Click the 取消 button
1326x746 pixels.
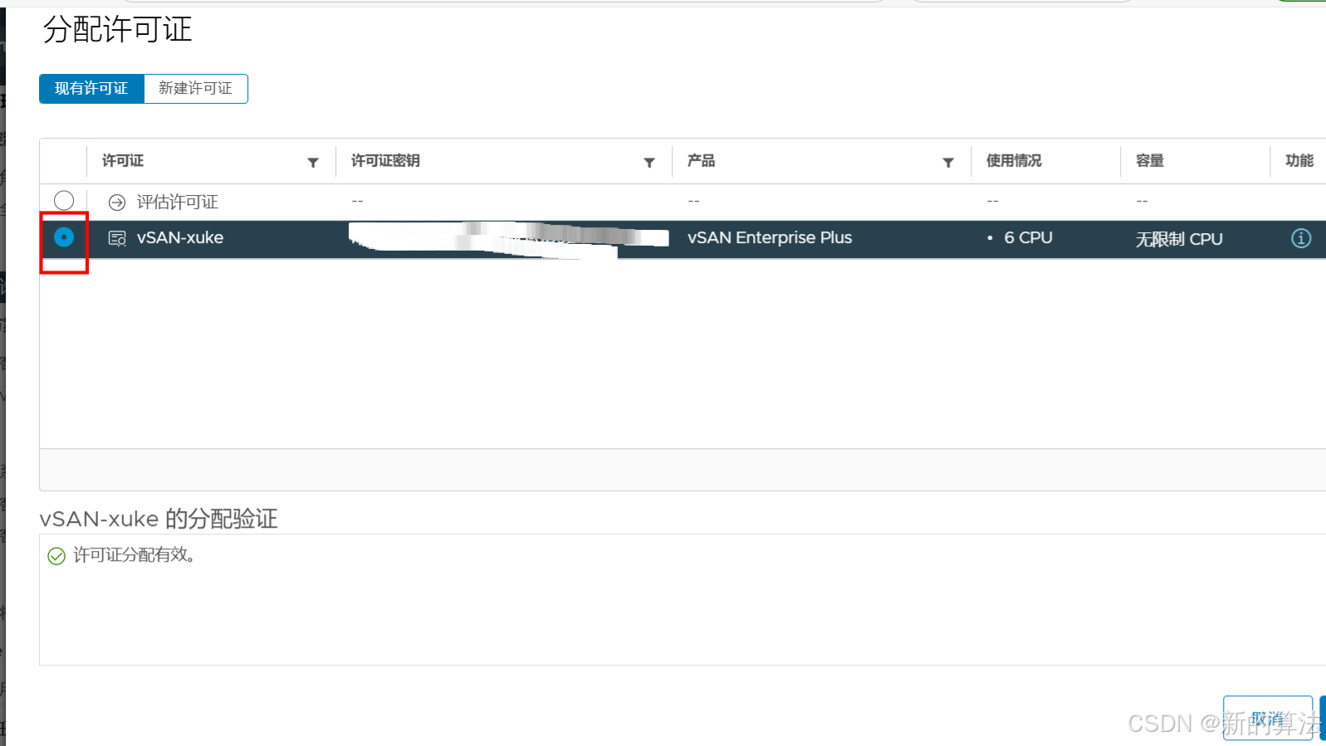tap(1268, 718)
